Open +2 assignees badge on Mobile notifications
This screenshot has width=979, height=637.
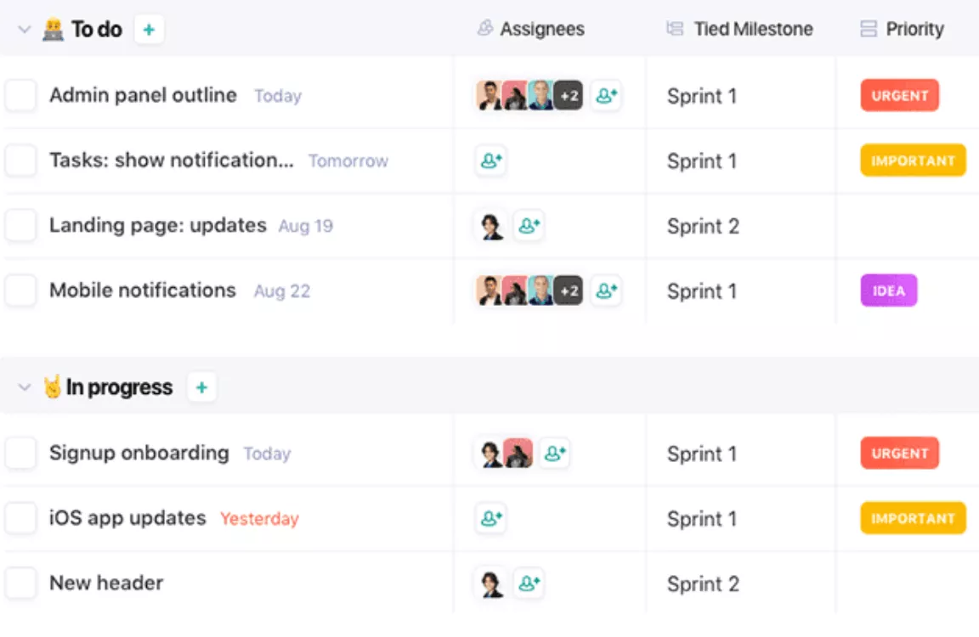tap(569, 290)
